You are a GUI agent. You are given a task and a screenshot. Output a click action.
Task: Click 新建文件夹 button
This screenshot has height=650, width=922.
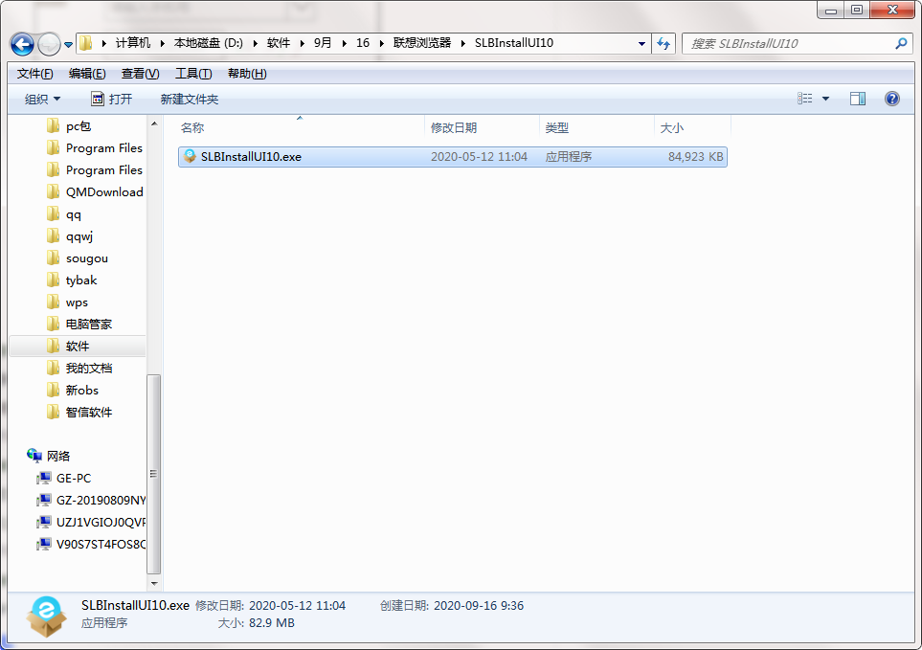190,99
